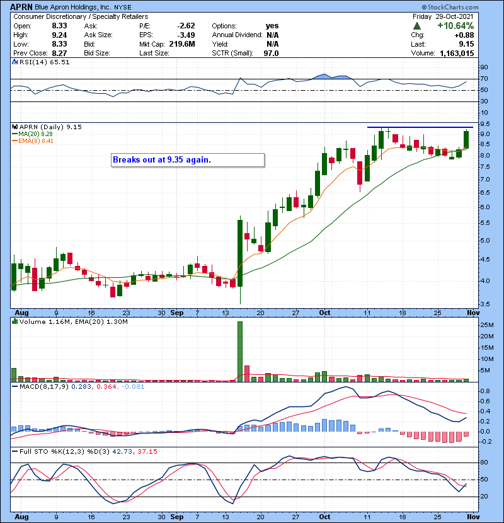Click the volume bars icon in Volume legend

14,321
